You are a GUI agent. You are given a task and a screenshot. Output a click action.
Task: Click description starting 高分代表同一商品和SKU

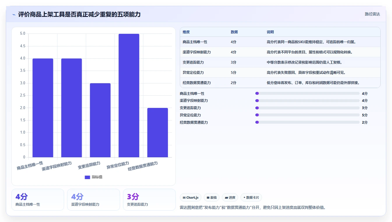coord(312,42)
